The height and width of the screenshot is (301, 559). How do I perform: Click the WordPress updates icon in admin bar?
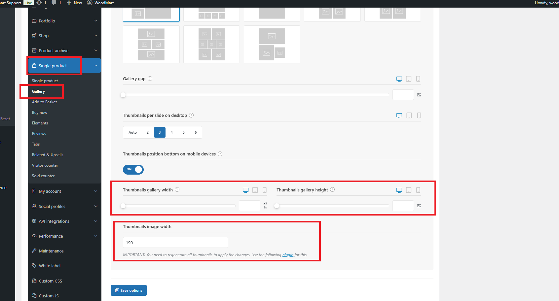[x=39, y=3]
